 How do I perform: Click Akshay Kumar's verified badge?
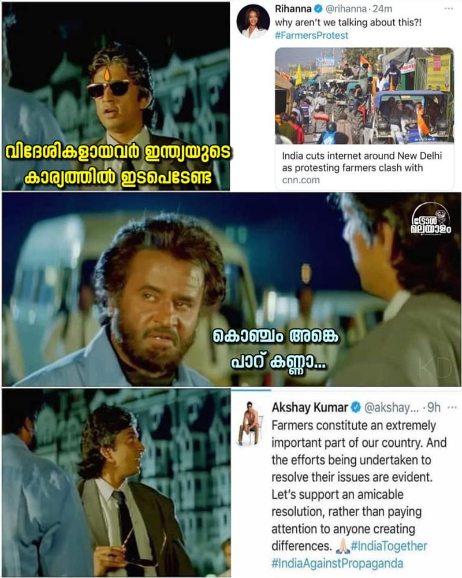356,407
